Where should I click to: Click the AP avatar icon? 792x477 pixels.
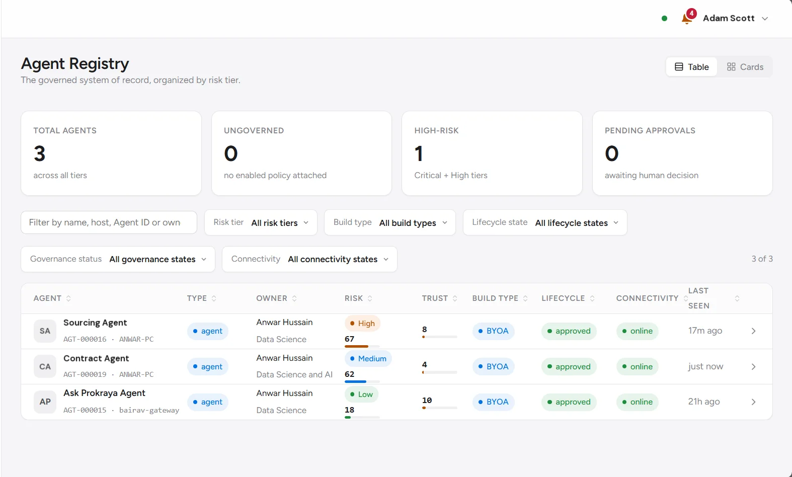pos(45,402)
